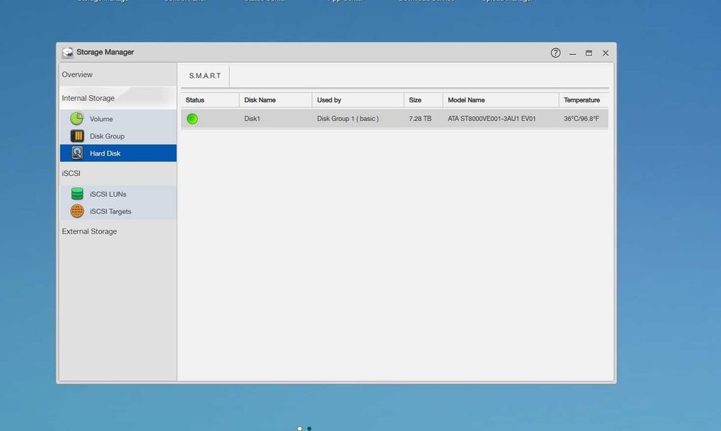
Task: Click the 36°C/96.8°F temperature cell
Action: click(581, 118)
